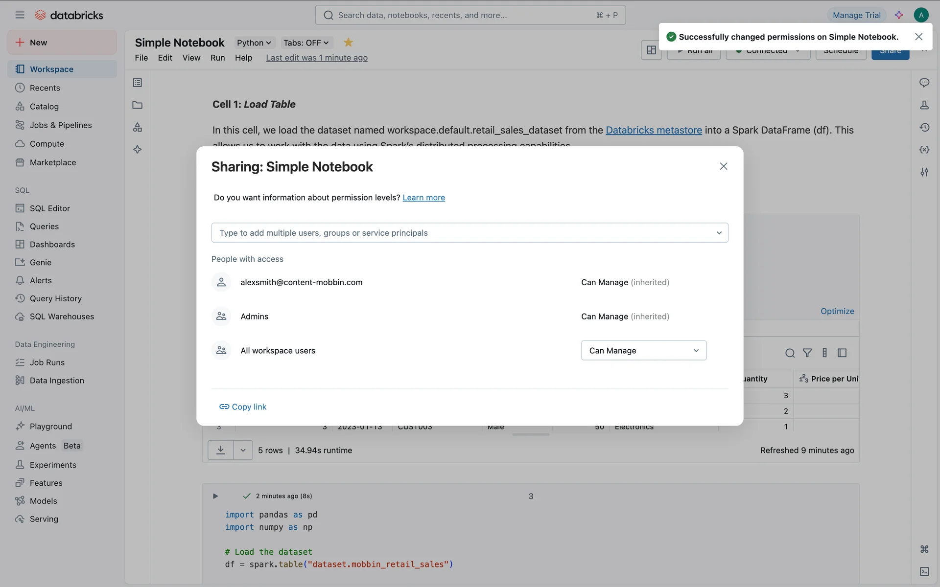940x587 pixels.
Task: Open the View menu
Action: 191,58
